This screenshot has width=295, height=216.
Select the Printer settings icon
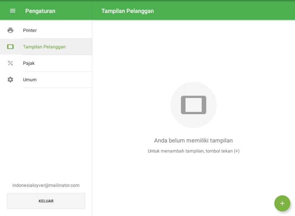11,30
